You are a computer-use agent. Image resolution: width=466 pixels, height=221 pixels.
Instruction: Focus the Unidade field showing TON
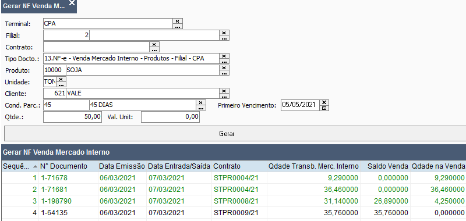coord(50,82)
